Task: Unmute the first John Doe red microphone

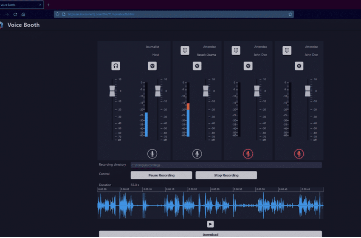Action: tap(248, 154)
